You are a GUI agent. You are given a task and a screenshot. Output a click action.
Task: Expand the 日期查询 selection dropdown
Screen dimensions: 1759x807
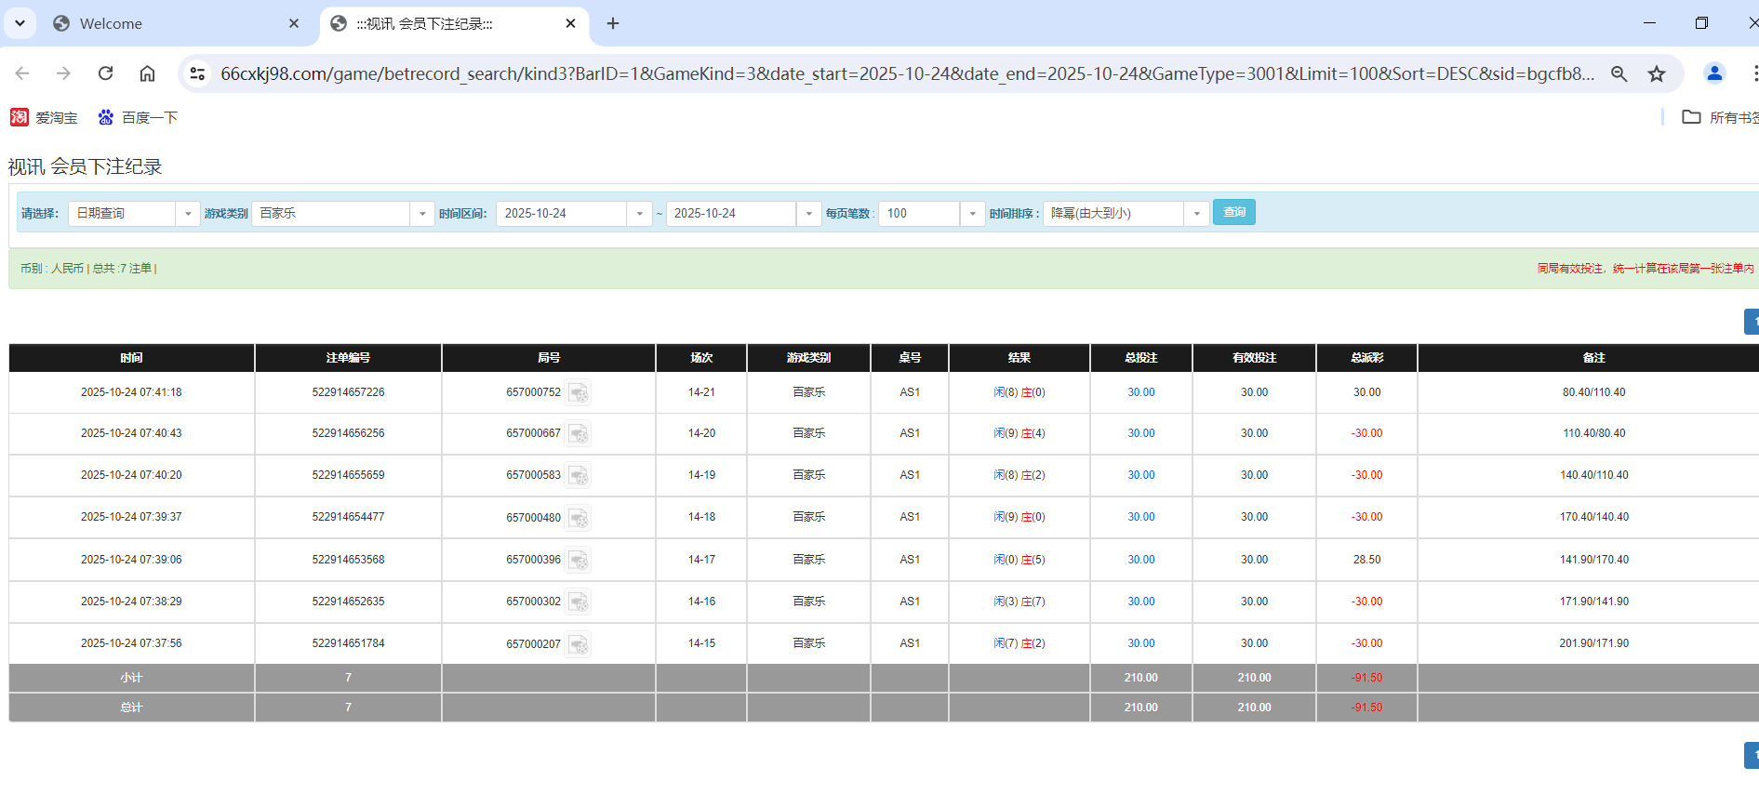[187, 214]
